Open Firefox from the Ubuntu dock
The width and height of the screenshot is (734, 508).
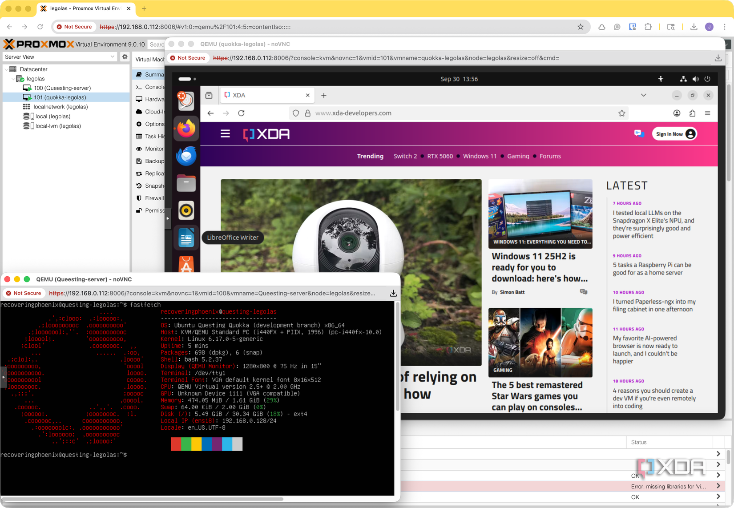(x=186, y=129)
